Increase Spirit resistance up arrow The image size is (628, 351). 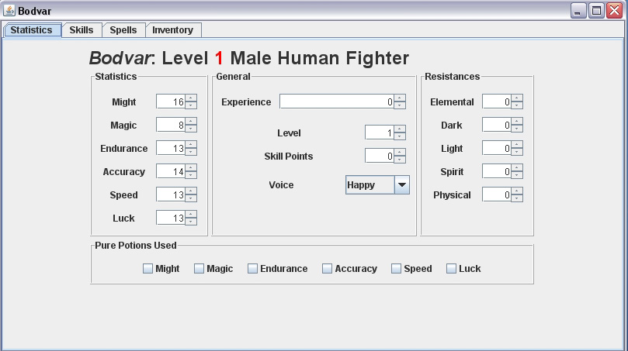[517, 167]
